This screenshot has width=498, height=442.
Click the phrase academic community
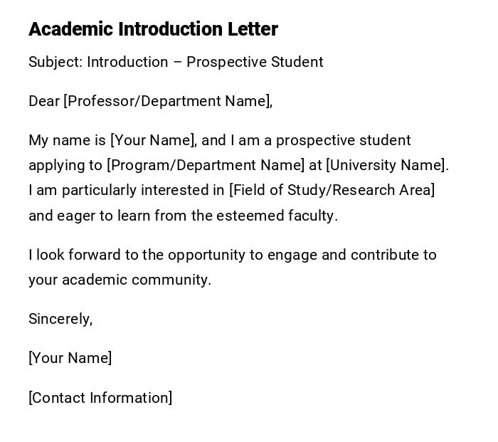137,280
